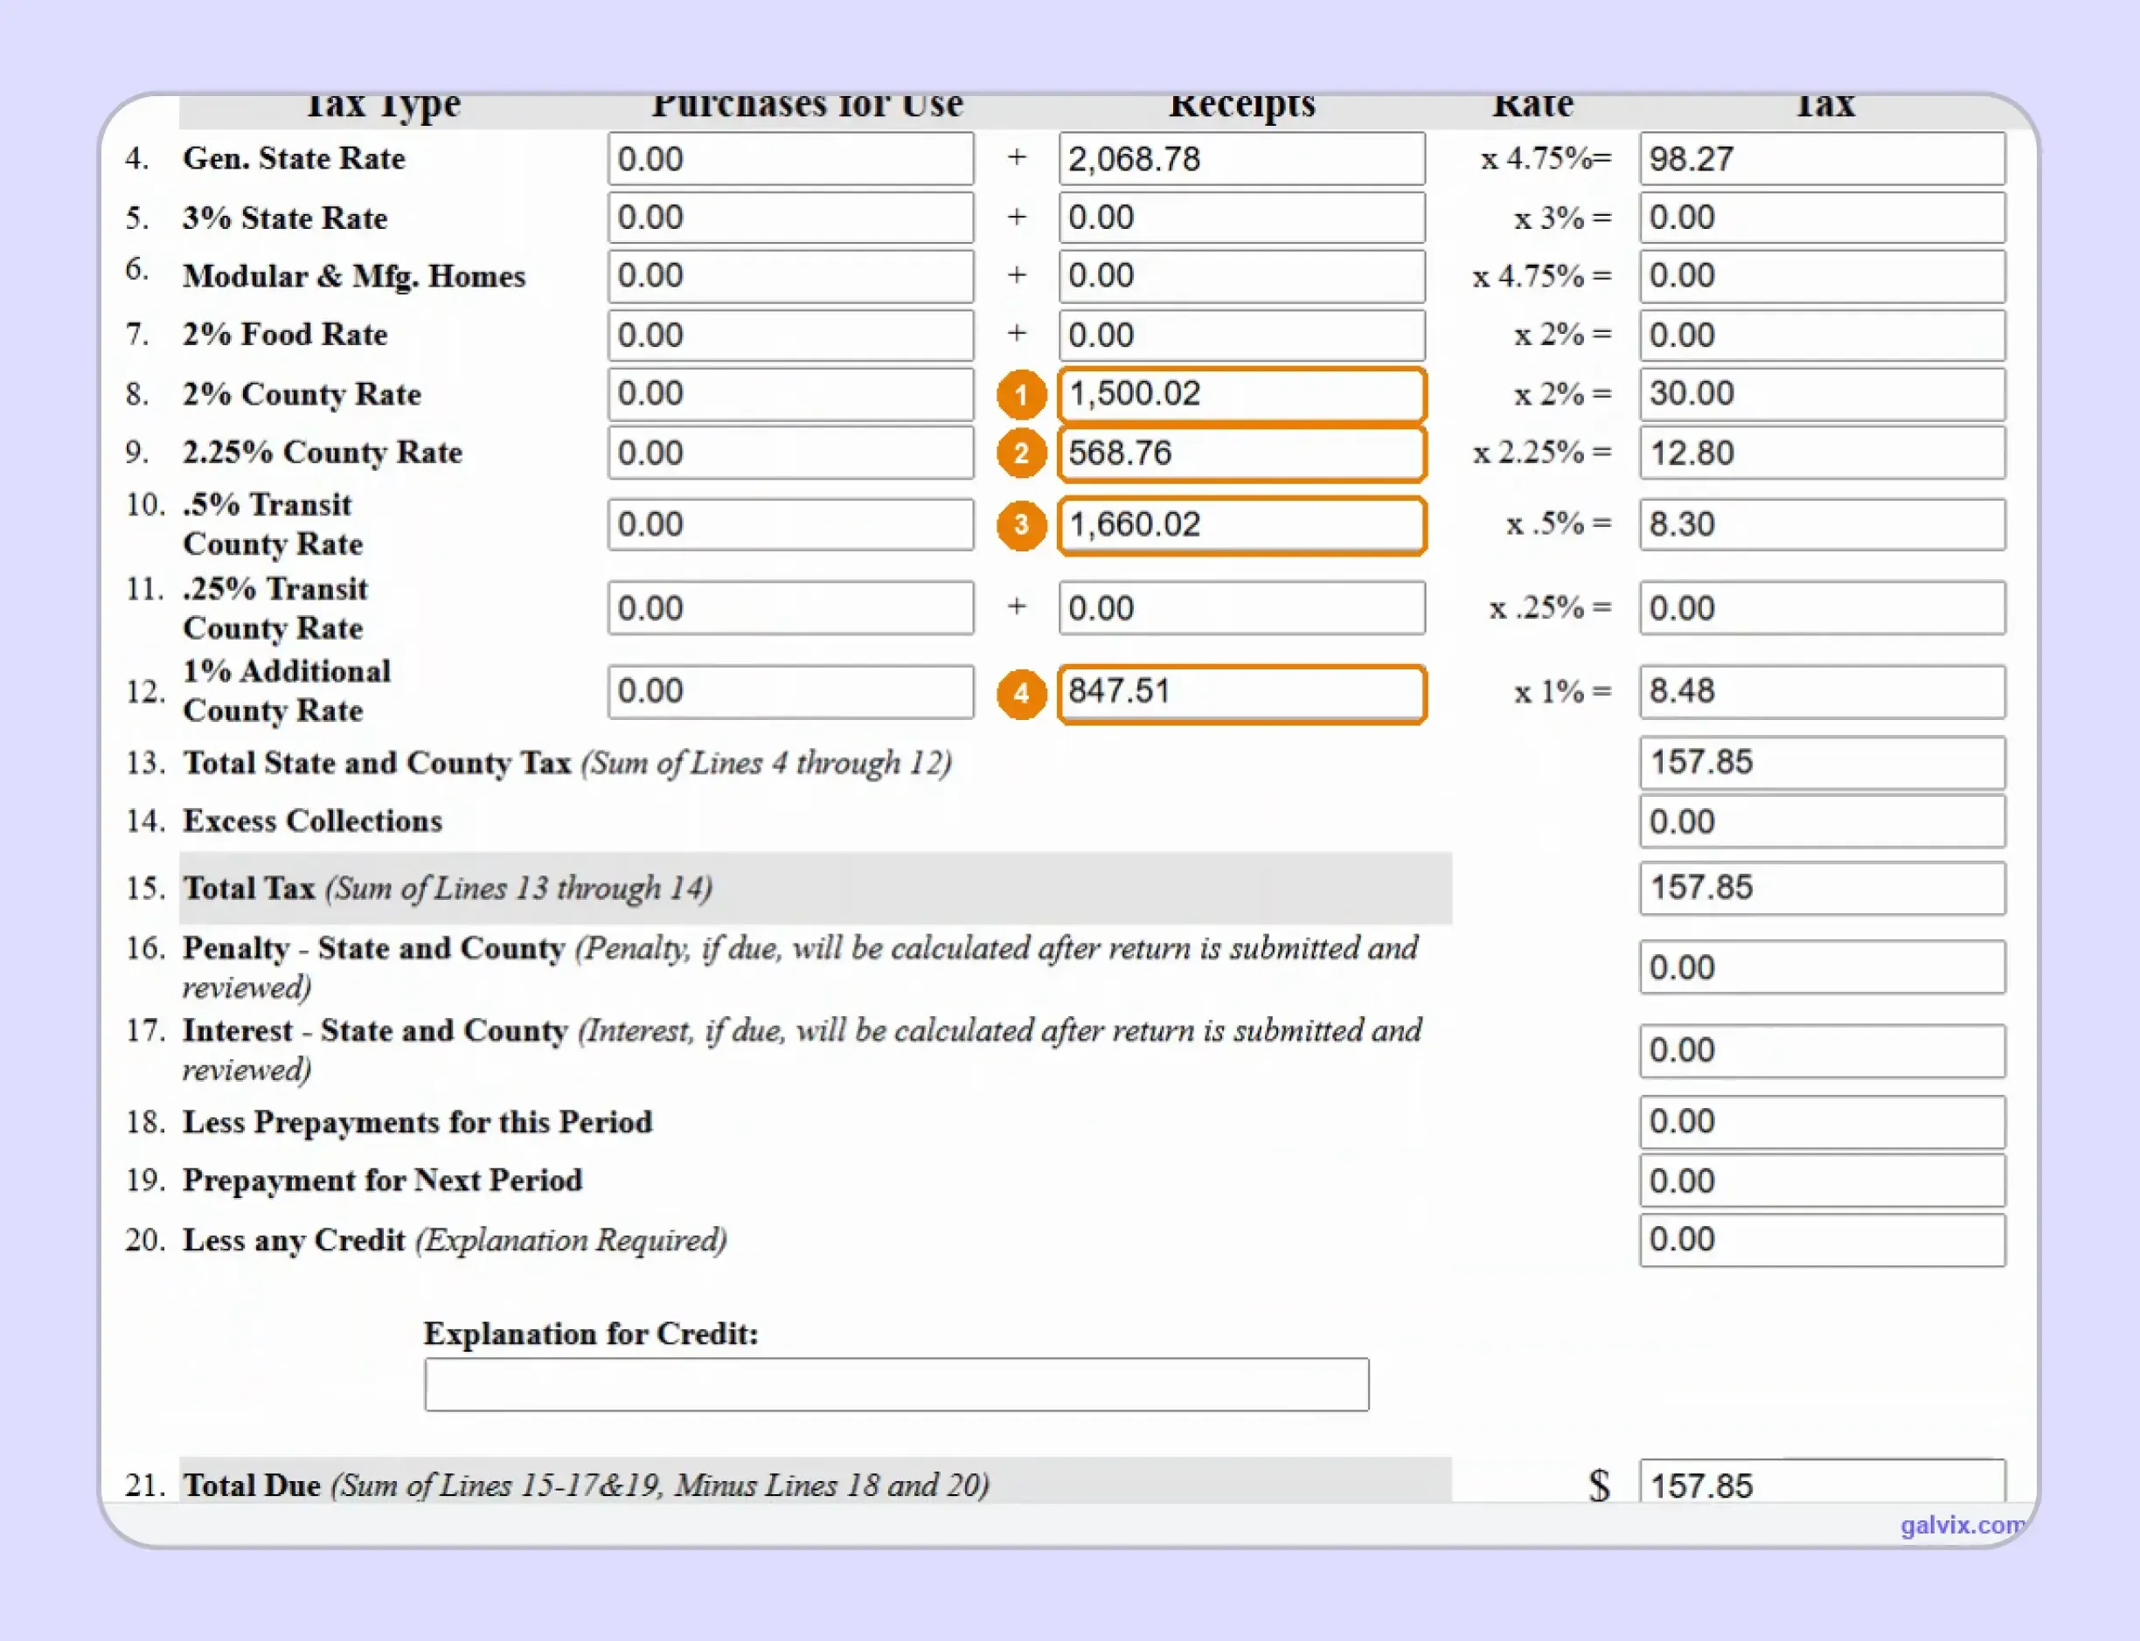Viewport: 2140px width, 1641px height.
Task: Click Excess Collections amount field
Action: 1823,821
